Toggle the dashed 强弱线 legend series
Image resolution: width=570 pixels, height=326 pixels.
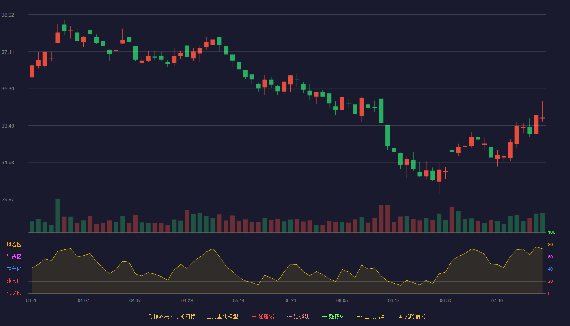click(298, 316)
